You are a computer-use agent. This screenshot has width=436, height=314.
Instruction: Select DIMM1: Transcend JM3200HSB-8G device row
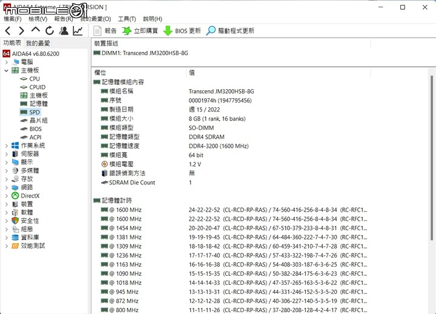[x=141, y=53]
